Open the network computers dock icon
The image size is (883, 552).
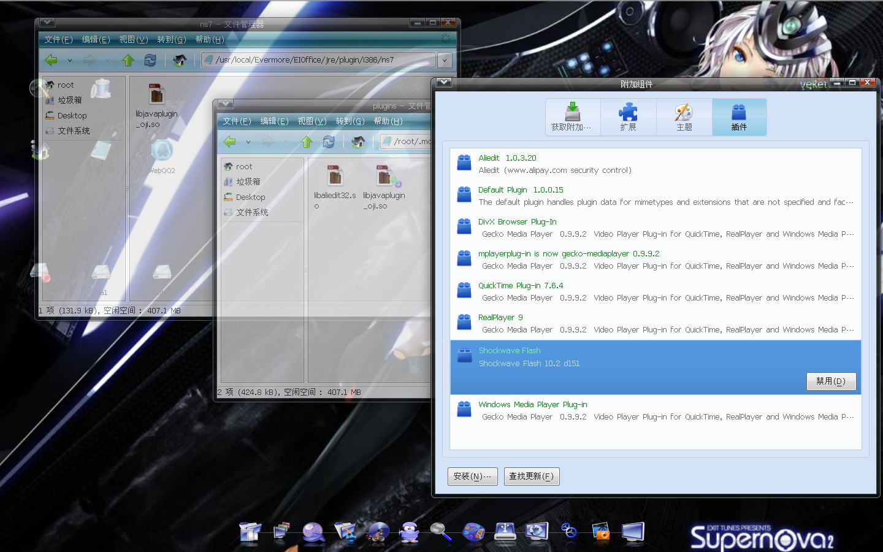point(281,532)
